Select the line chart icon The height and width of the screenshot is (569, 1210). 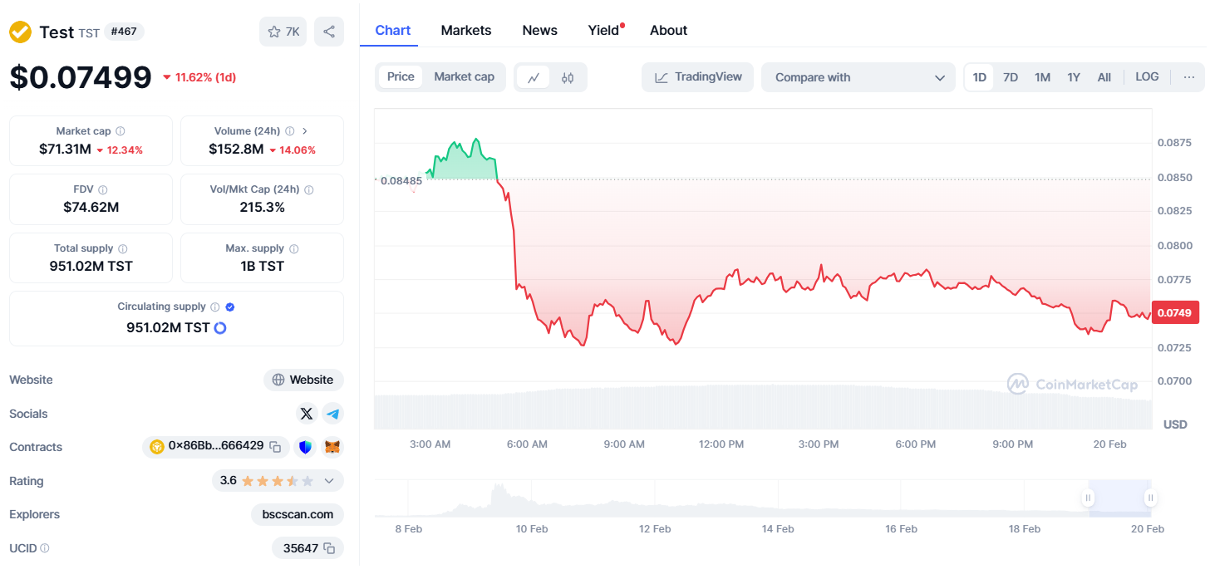pyautogui.click(x=534, y=77)
